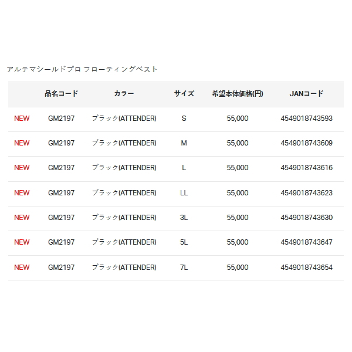352x352 pixels.
Task: Click the size LL cell
Action: coord(184,193)
